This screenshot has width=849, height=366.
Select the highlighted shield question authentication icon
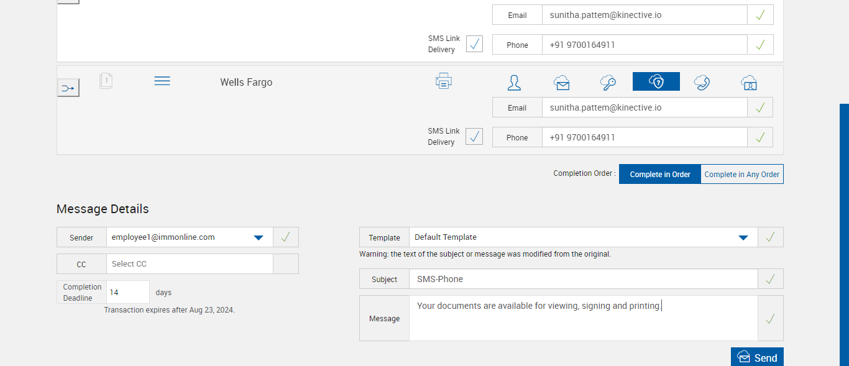coord(656,81)
